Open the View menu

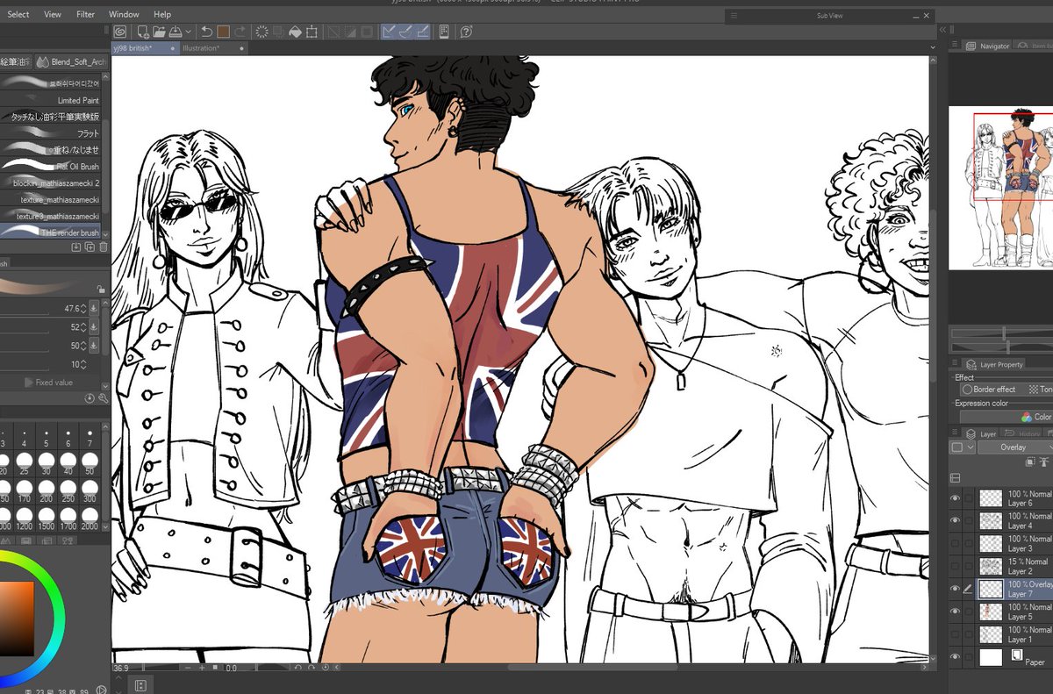53,14
